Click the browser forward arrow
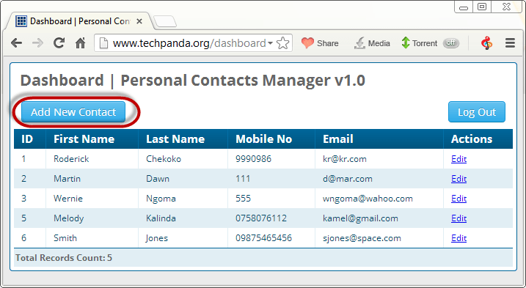Image resolution: width=526 pixels, height=288 pixels. (x=37, y=43)
